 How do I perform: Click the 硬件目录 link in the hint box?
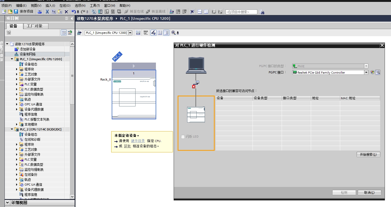click(x=138, y=141)
